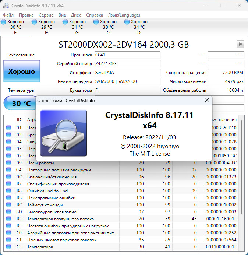Click the status orb for attribute C0
Screen dimensions: 248x255
pos(8,233)
